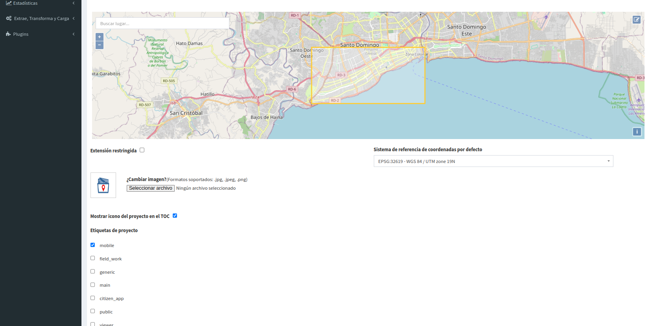Check the citizen_app tag checkbox
Viewport: 650px width, 326px height.
coord(93,298)
